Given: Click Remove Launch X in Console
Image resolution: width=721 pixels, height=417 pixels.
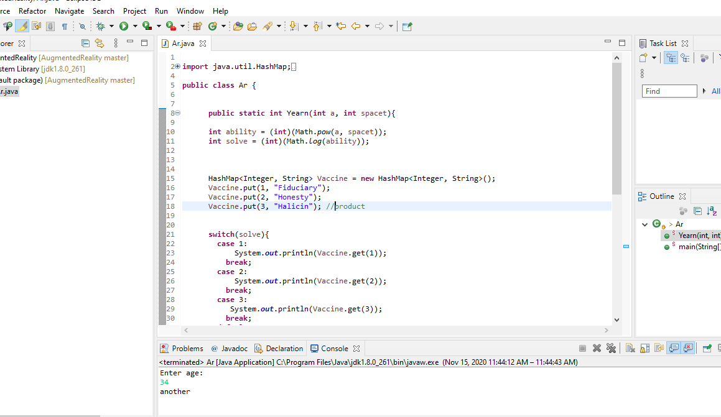Looking at the screenshot, I should (x=597, y=348).
